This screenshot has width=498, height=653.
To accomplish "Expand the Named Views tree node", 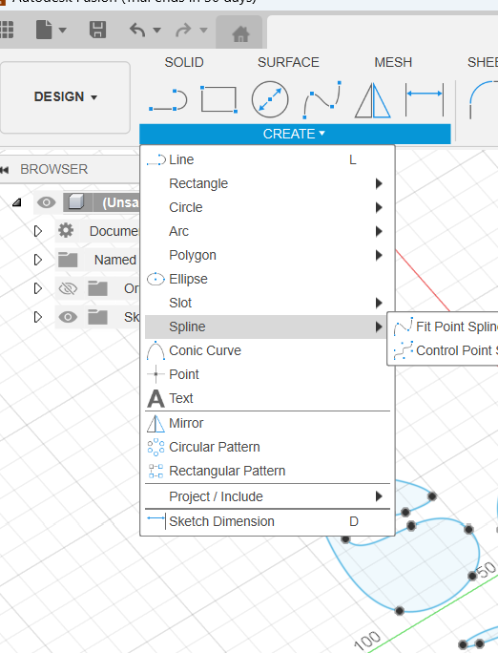I will click(38, 260).
